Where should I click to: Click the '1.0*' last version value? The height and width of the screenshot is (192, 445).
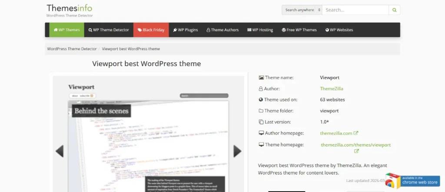[324, 122]
